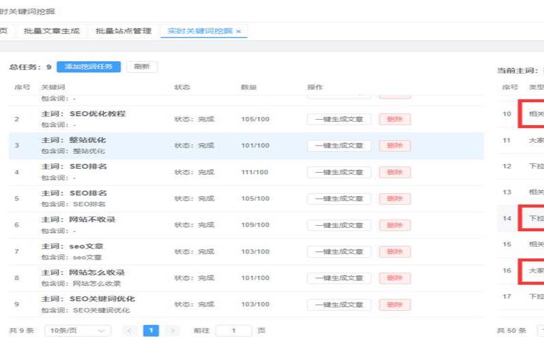544x340 pixels.
Task: Select keyword 主词: seo文章
Action: point(72,246)
